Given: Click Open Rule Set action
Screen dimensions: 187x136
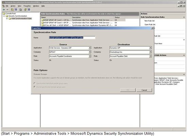Looking at the screenshot, I should [150, 24].
